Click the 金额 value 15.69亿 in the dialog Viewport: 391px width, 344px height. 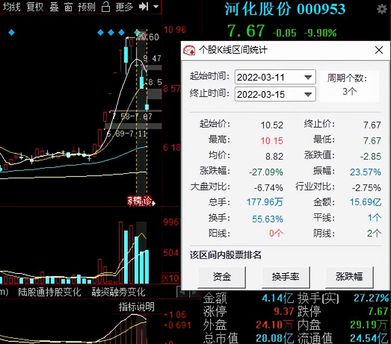[365, 202]
